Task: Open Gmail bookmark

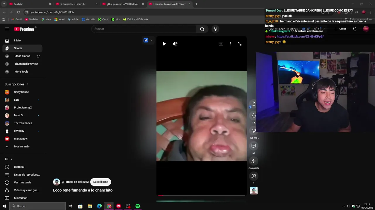Action: [16, 20]
